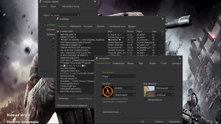The height and width of the screenshot is (124, 221).
Task: Click the Дополнительно... button
Action: (112, 112)
